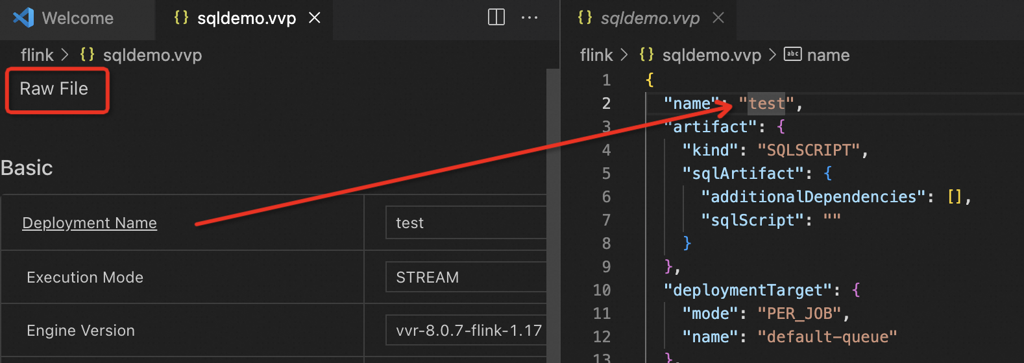Open the more actions ellipsis menu
Viewport: 1024px width, 363px height.
click(530, 18)
